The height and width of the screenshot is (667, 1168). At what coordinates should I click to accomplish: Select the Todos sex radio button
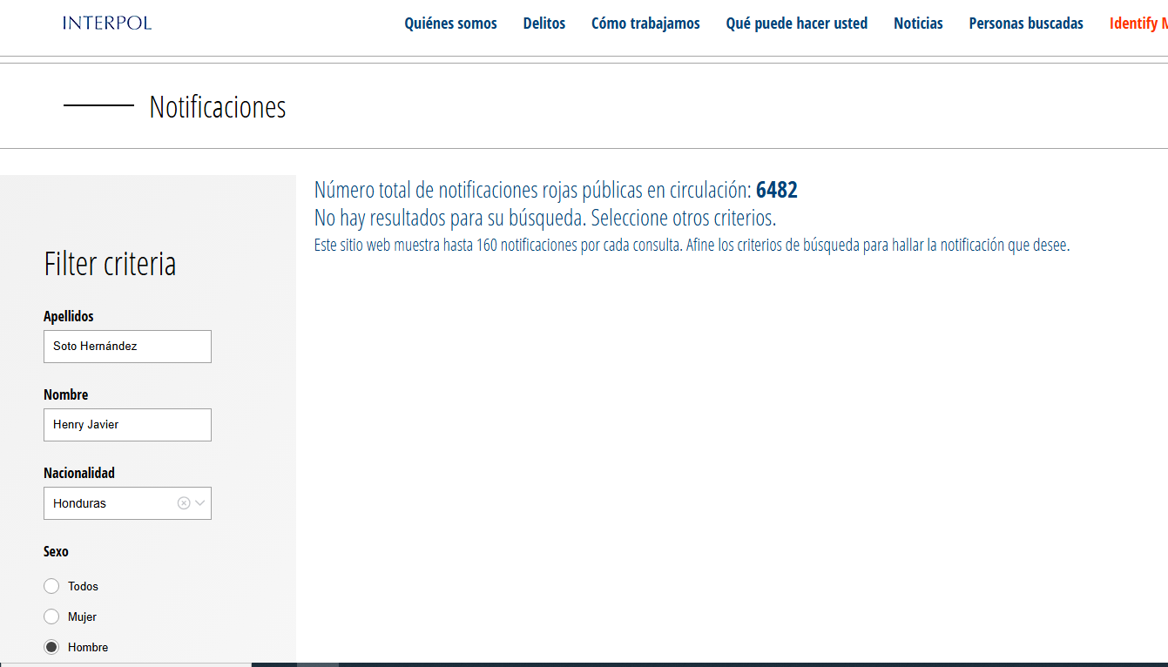pos(51,586)
